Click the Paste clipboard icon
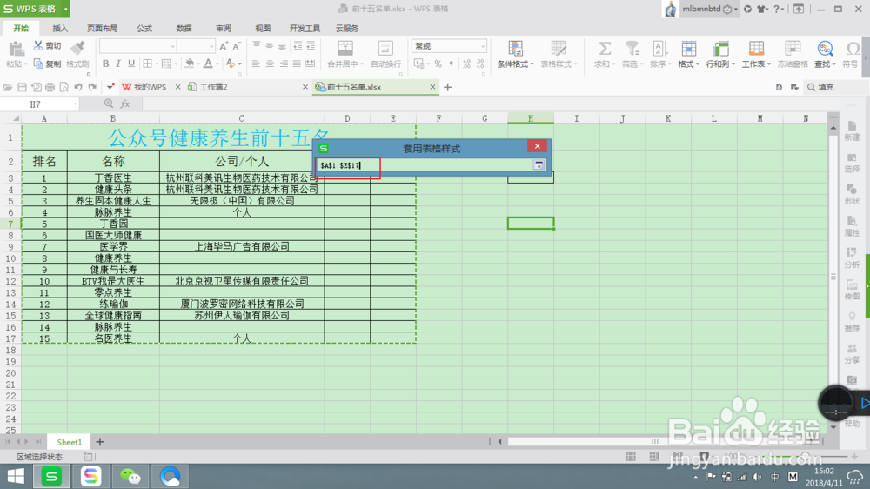The image size is (870, 489). 16,50
